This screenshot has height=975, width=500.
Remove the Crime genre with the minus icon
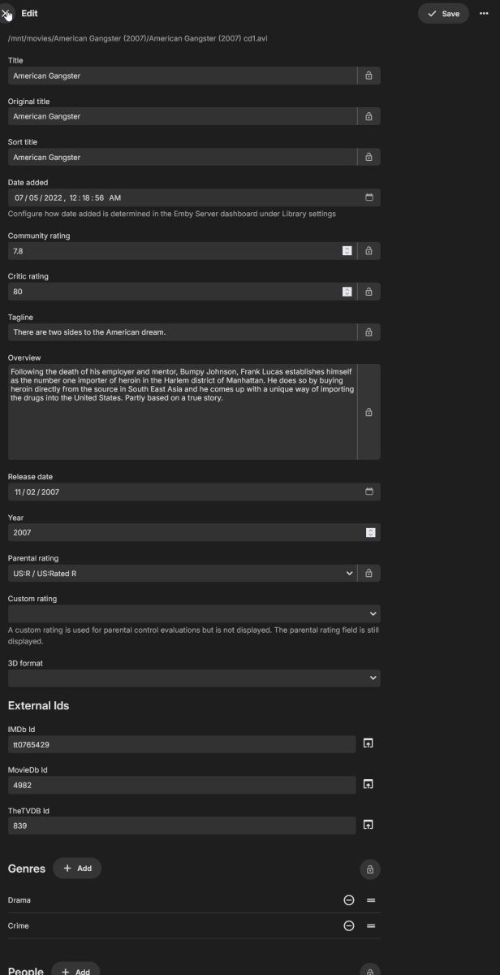click(x=348, y=925)
